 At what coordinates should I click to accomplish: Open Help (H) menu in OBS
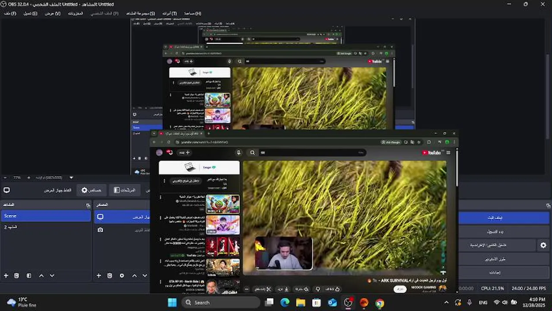click(193, 13)
